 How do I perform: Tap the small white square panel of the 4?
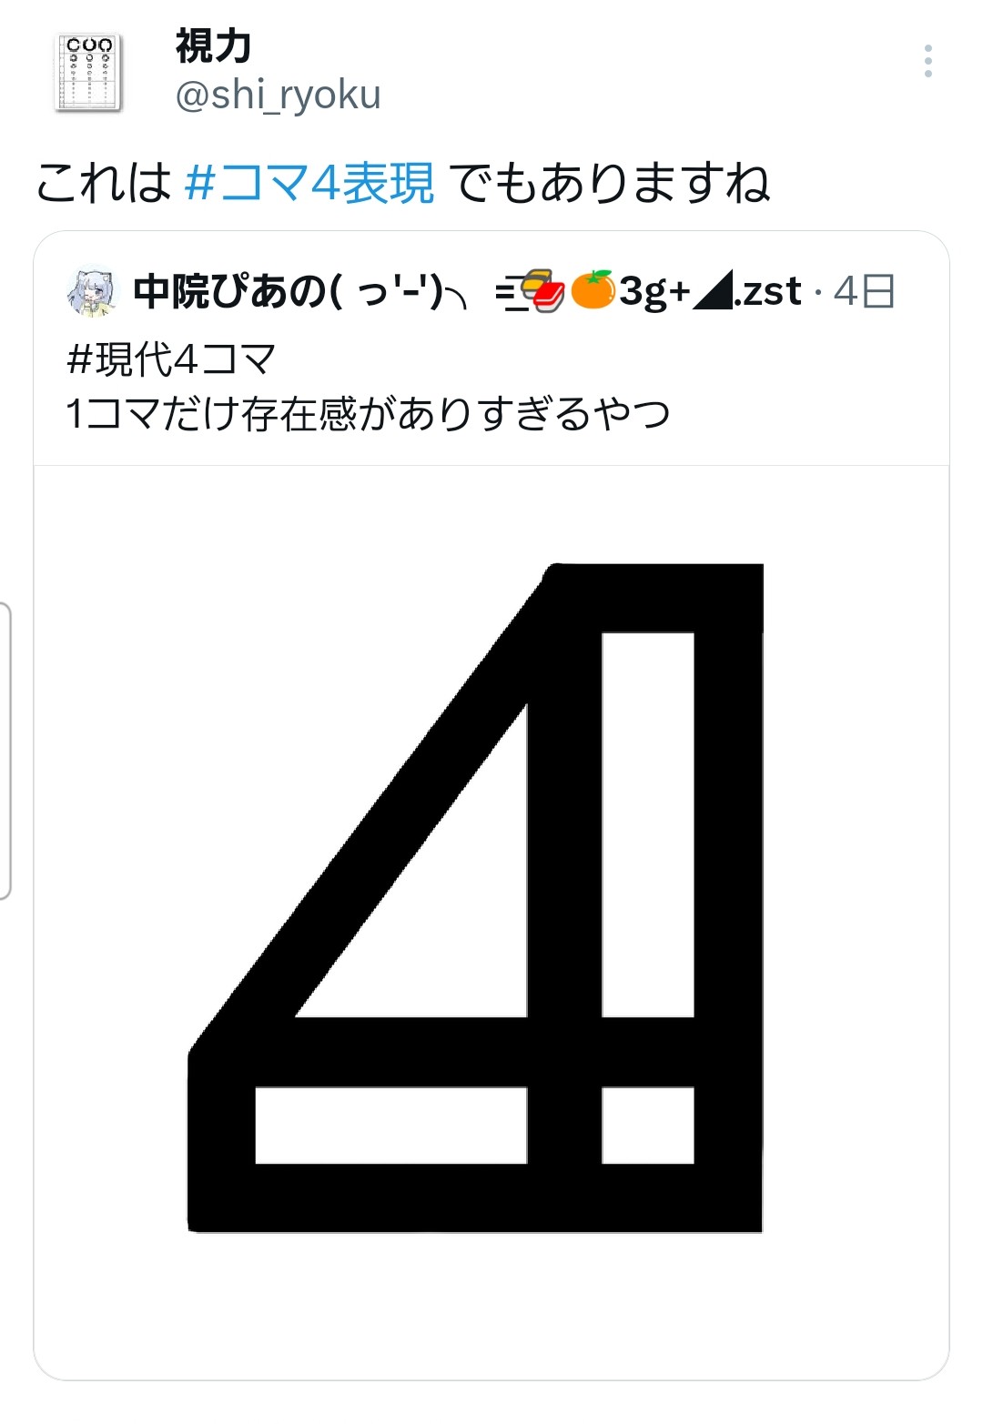pyautogui.click(x=648, y=1126)
